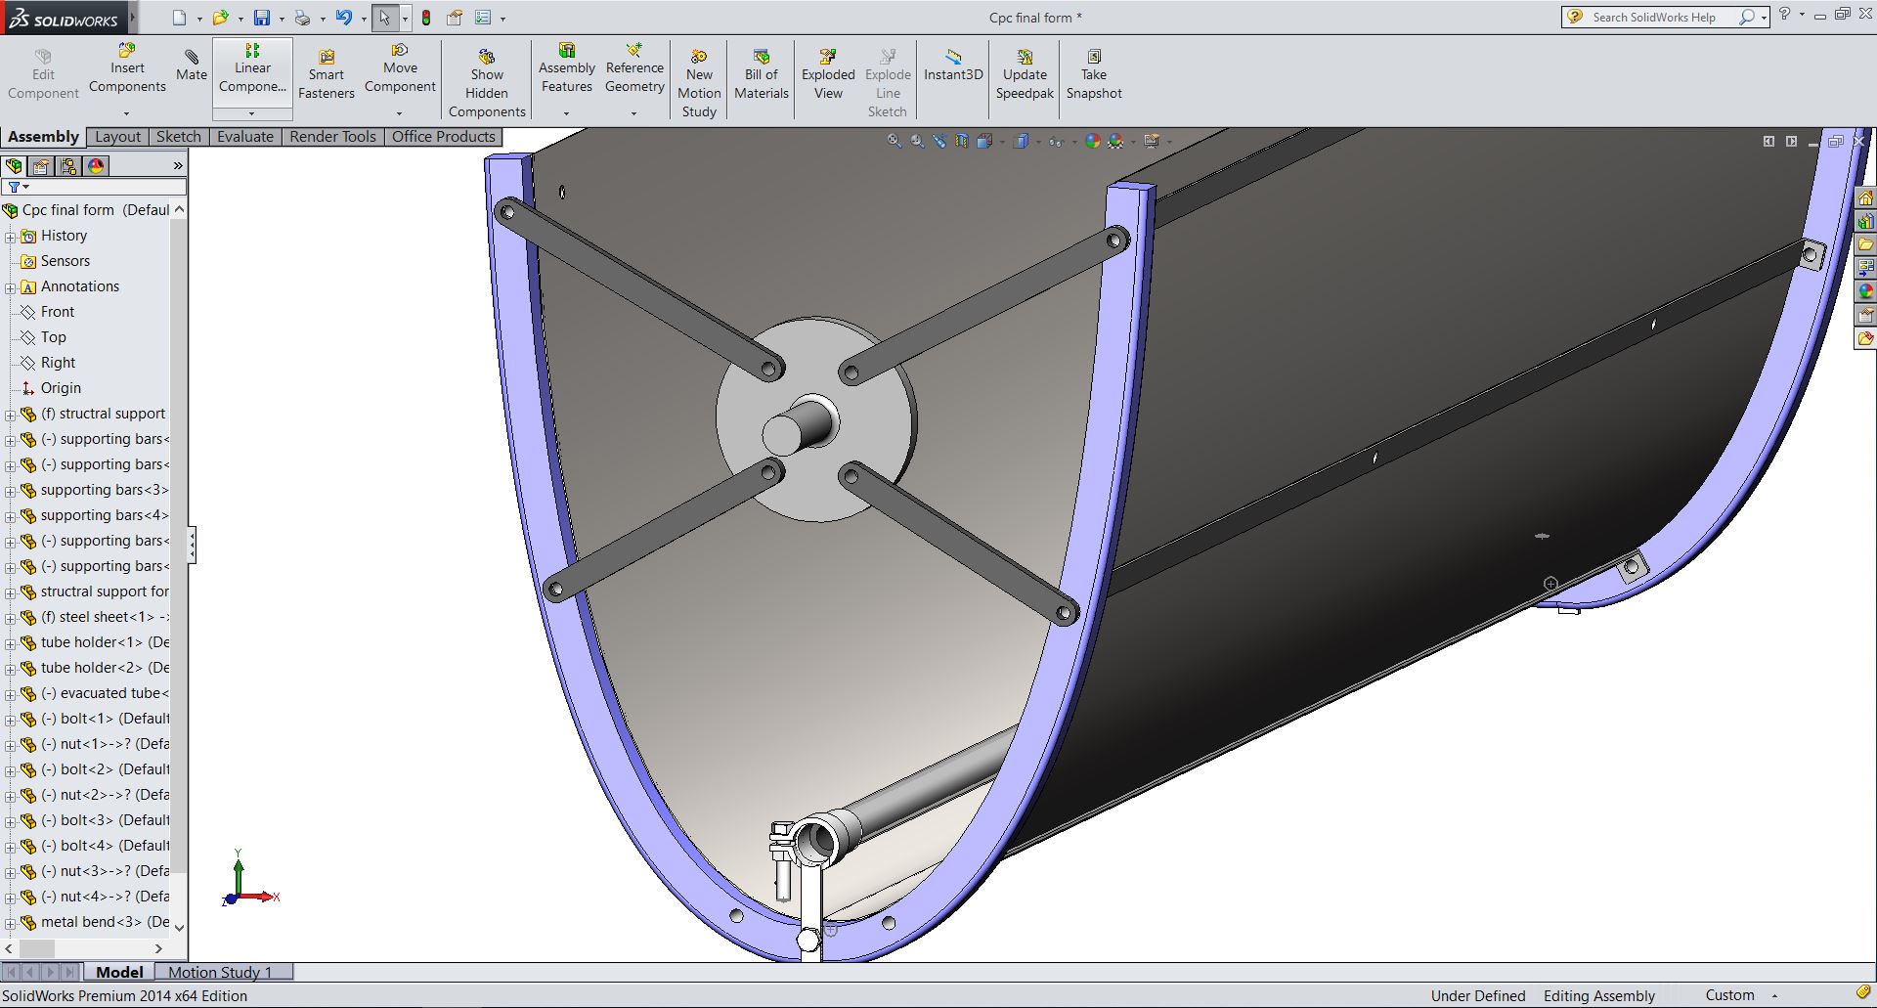Image resolution: width=1877 pixels, height=1008 pixels.
Task: Click Edit Appearance color ball in viewport toolbar
Action: point(1092,141)
